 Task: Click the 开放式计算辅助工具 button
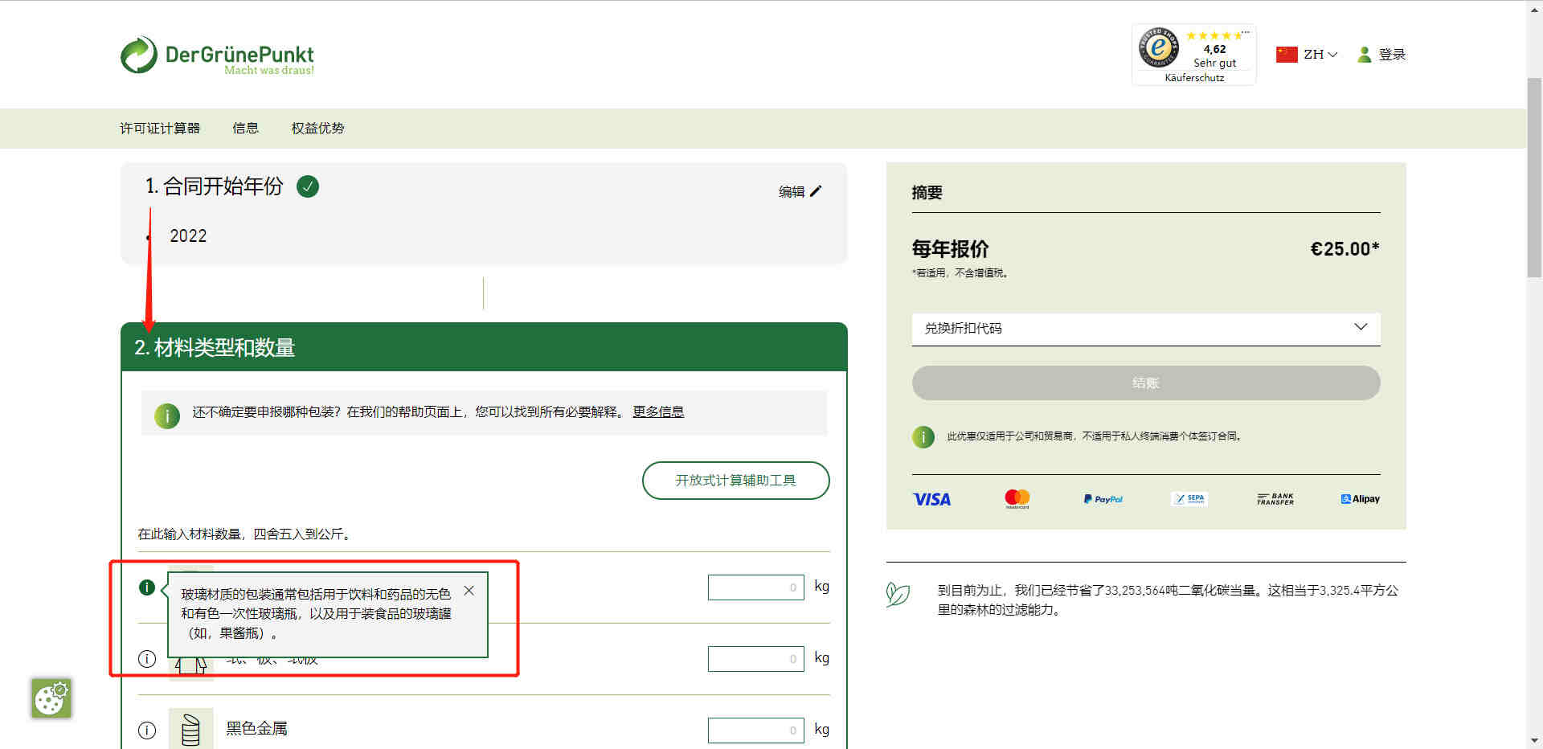click(x=735, y=480)
